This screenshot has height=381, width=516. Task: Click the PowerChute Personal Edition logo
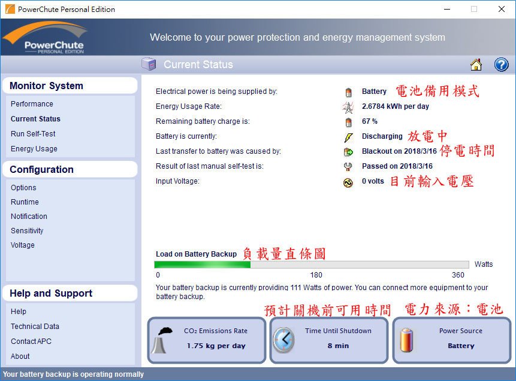46,37
